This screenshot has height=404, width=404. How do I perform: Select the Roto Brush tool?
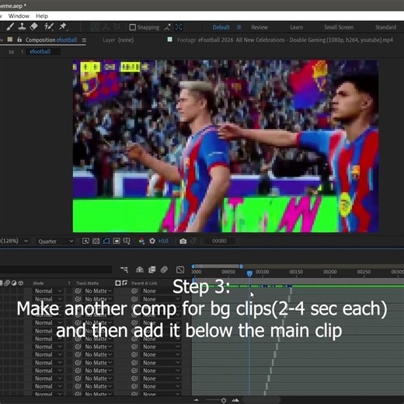[x=48, y=26]
